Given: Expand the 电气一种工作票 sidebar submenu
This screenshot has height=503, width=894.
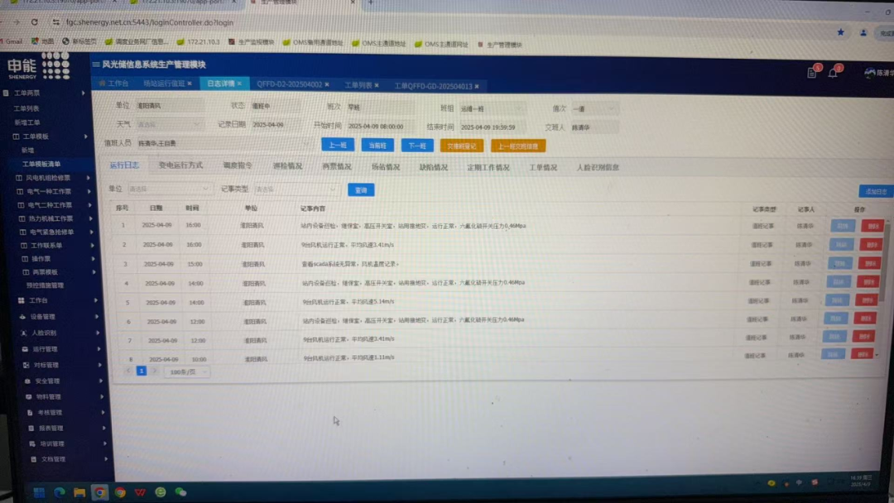Looking at the screenshot, I should tap(50, 191).
